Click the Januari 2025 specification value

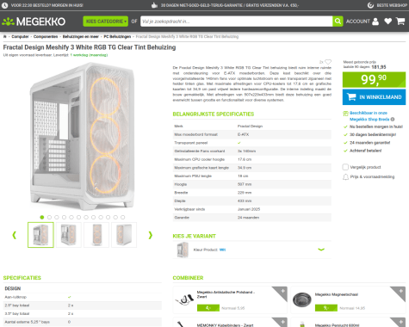[x=249, y=209]
